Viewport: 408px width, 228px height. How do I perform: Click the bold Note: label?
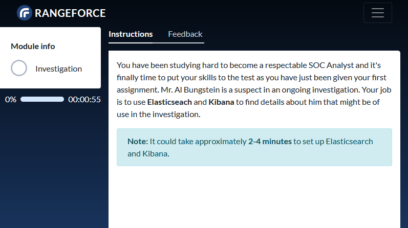(138, 142)
